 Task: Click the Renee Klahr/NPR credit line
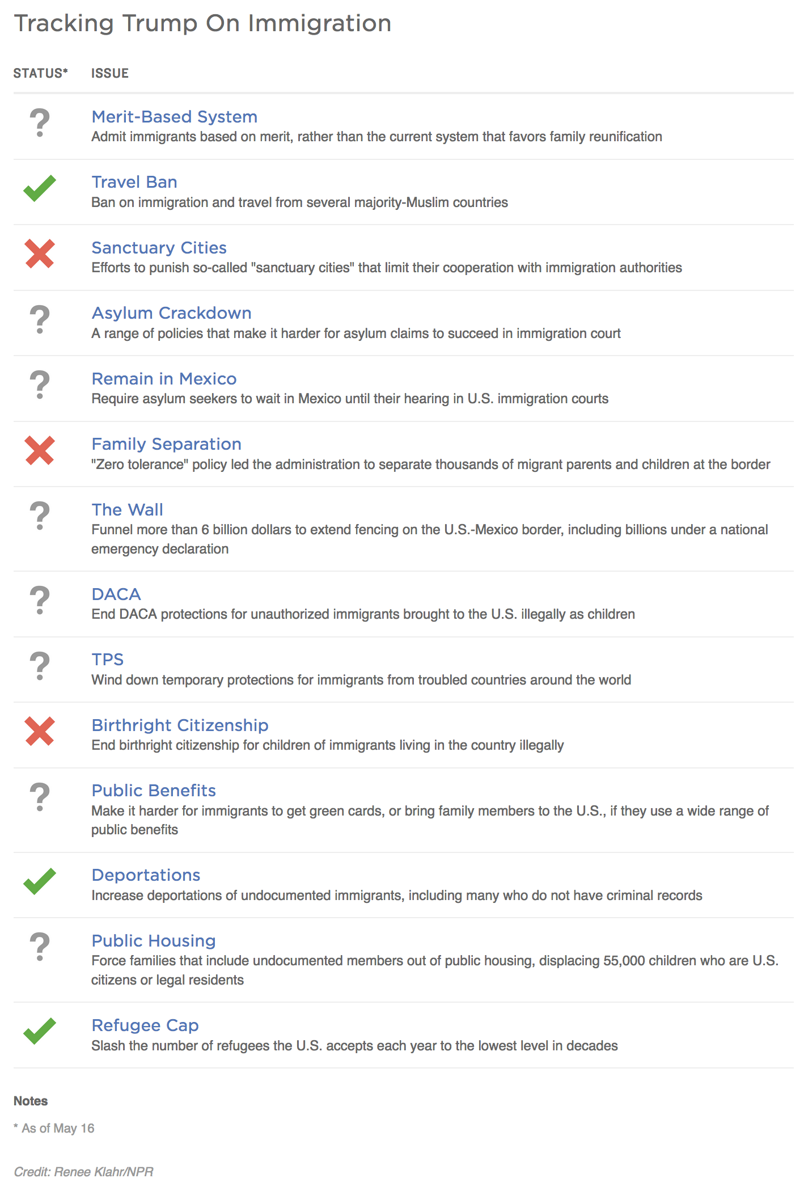(x=83, y=1172)
